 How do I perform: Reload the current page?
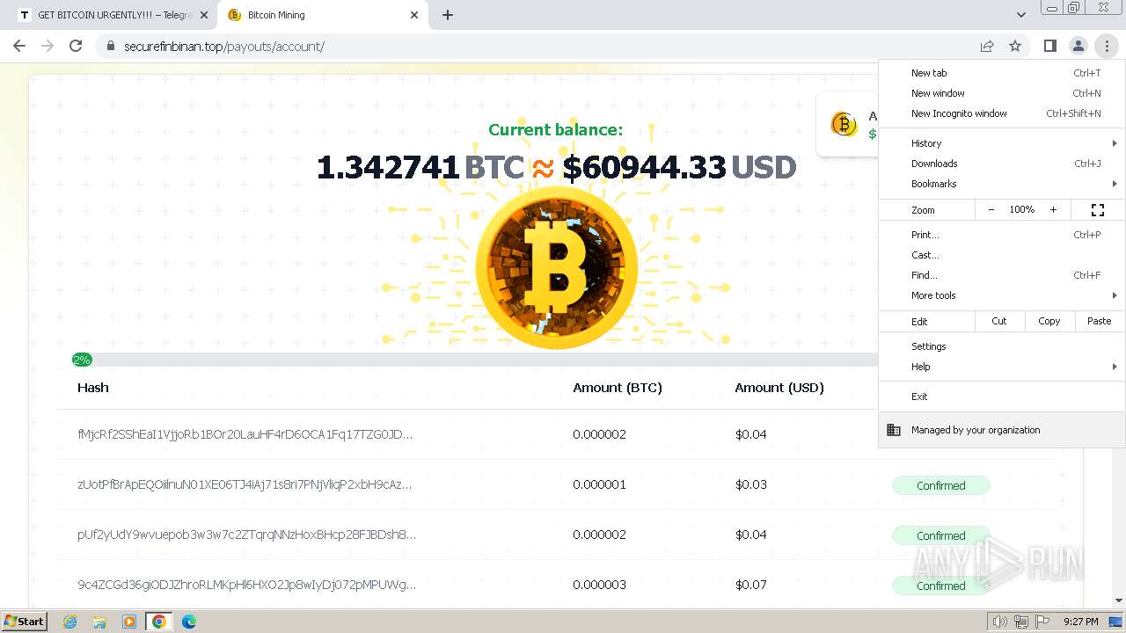tap(76, 46)
